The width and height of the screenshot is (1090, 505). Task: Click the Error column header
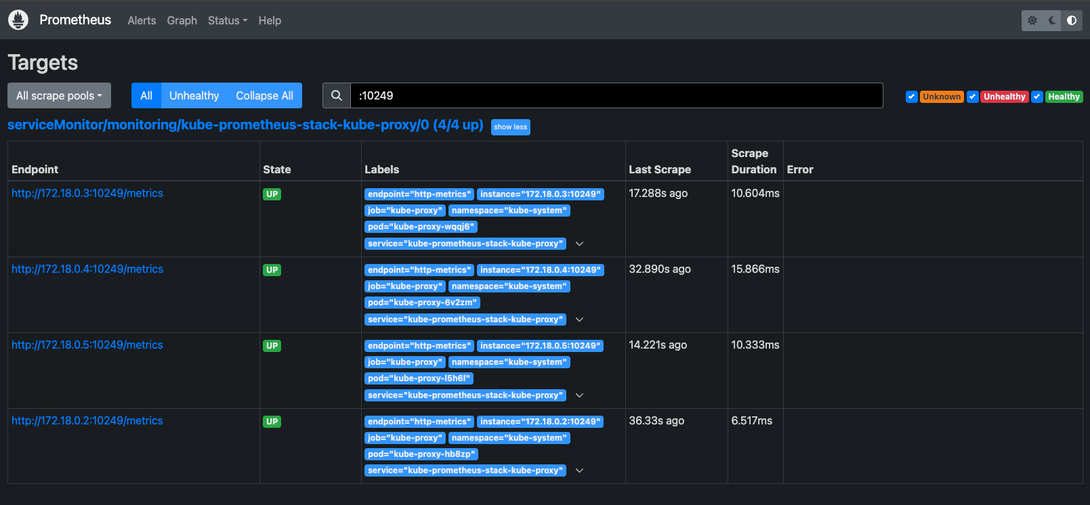tap(800, 169)
